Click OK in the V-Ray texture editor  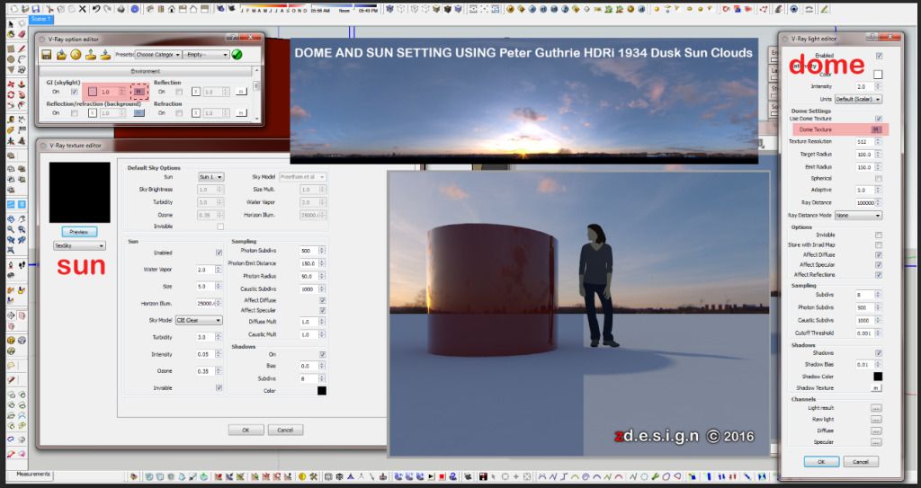tap(246, 430)
